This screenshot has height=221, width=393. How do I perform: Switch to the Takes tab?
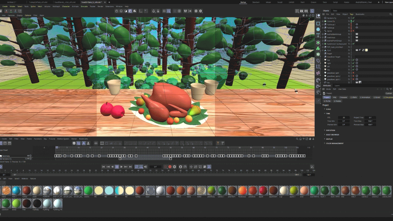tap(335, 10)
